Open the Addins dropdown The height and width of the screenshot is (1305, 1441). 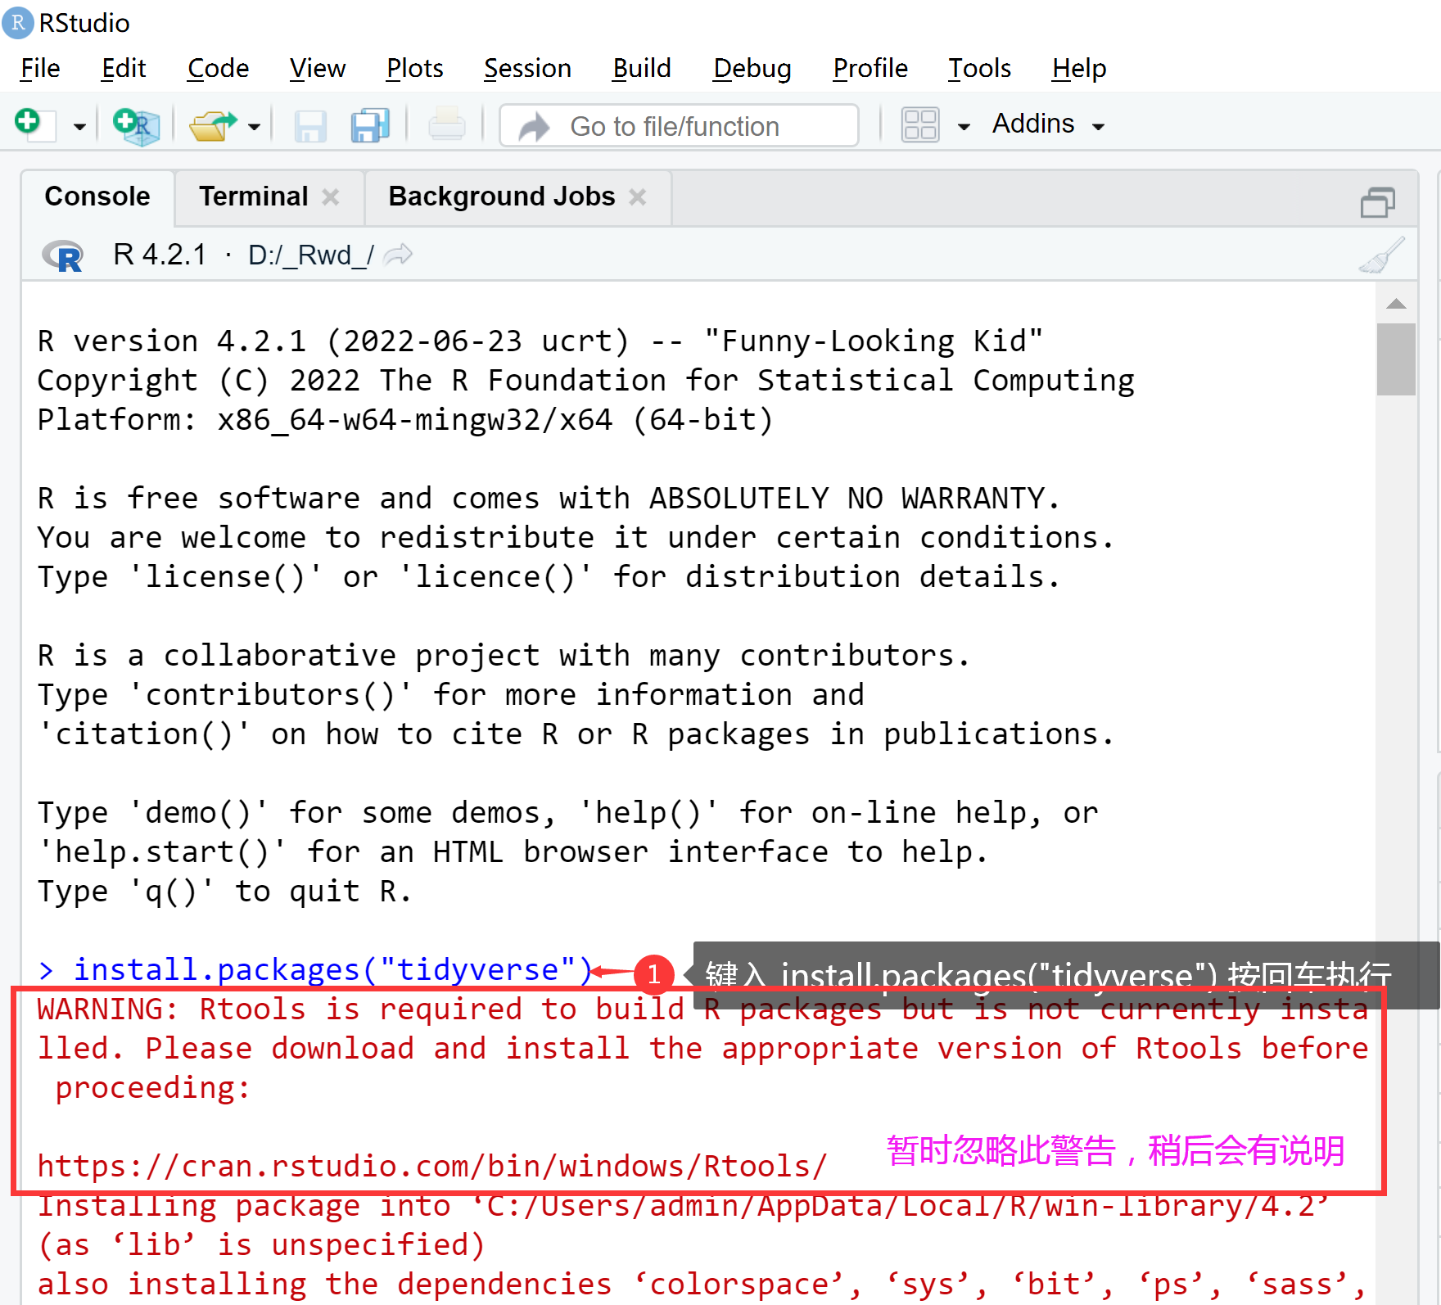1048,124
